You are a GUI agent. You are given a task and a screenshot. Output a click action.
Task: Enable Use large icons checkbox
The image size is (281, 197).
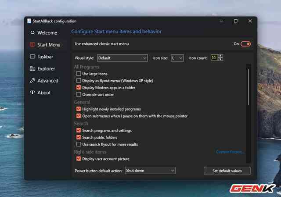(x=79, y=74)
